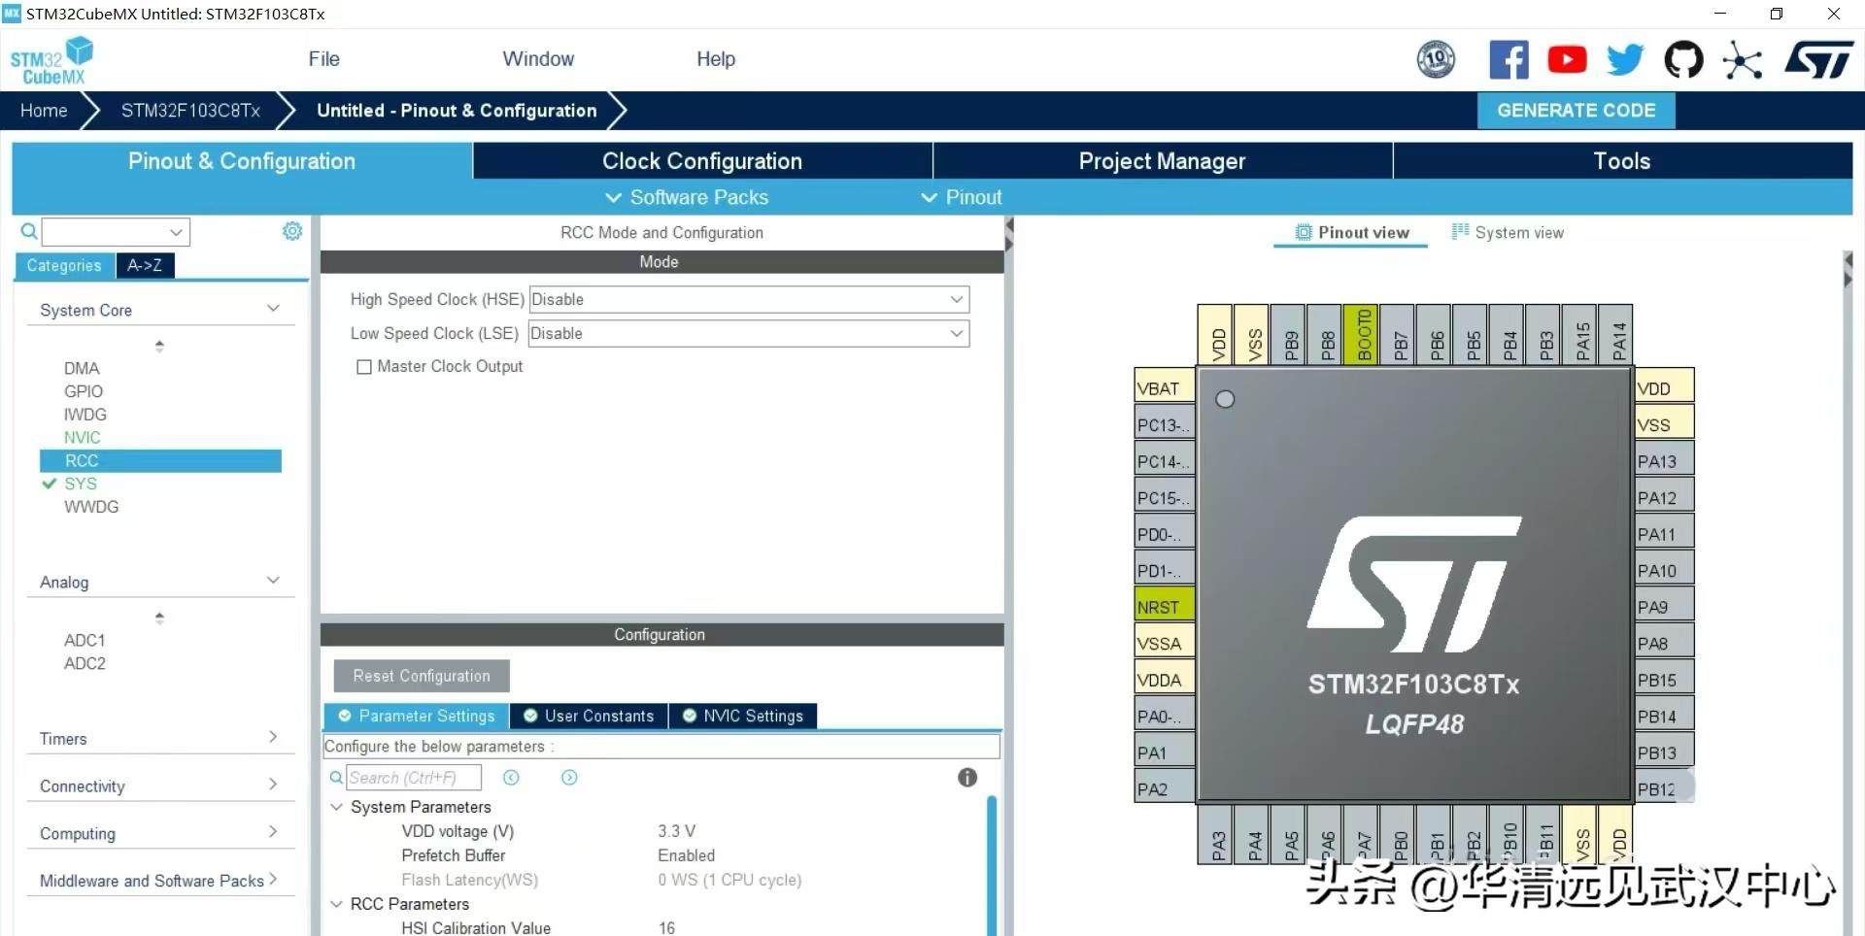Go to the STM32F103C8Tx breadcrumb

pyautogui.click(x=190, y=111)
